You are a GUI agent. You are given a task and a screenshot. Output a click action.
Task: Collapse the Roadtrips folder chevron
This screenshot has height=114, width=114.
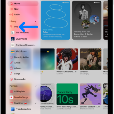pyautogui.click(x=36, y=103)
